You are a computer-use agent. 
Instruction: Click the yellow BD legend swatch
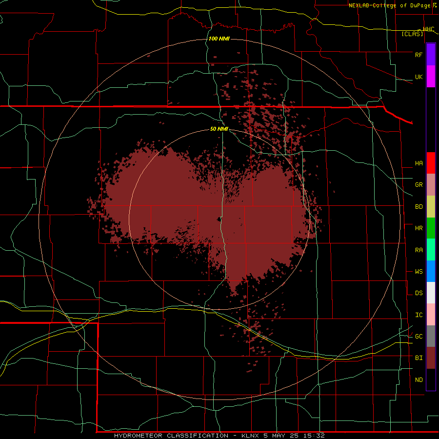coord(431,207)
